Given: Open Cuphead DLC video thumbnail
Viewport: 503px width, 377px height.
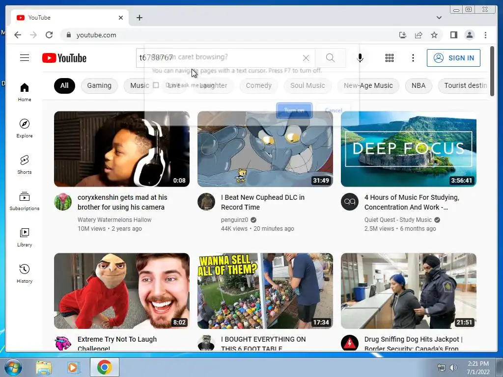Looking at the screenshot, I should [265, 149].
